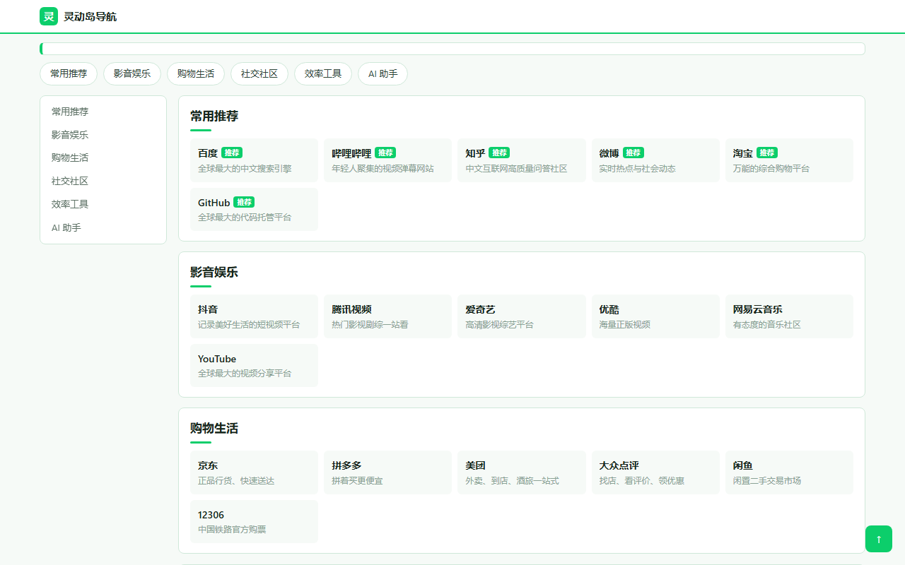Open the 百度 site card
Screen dimensions: 905x565
pos(254,160)
